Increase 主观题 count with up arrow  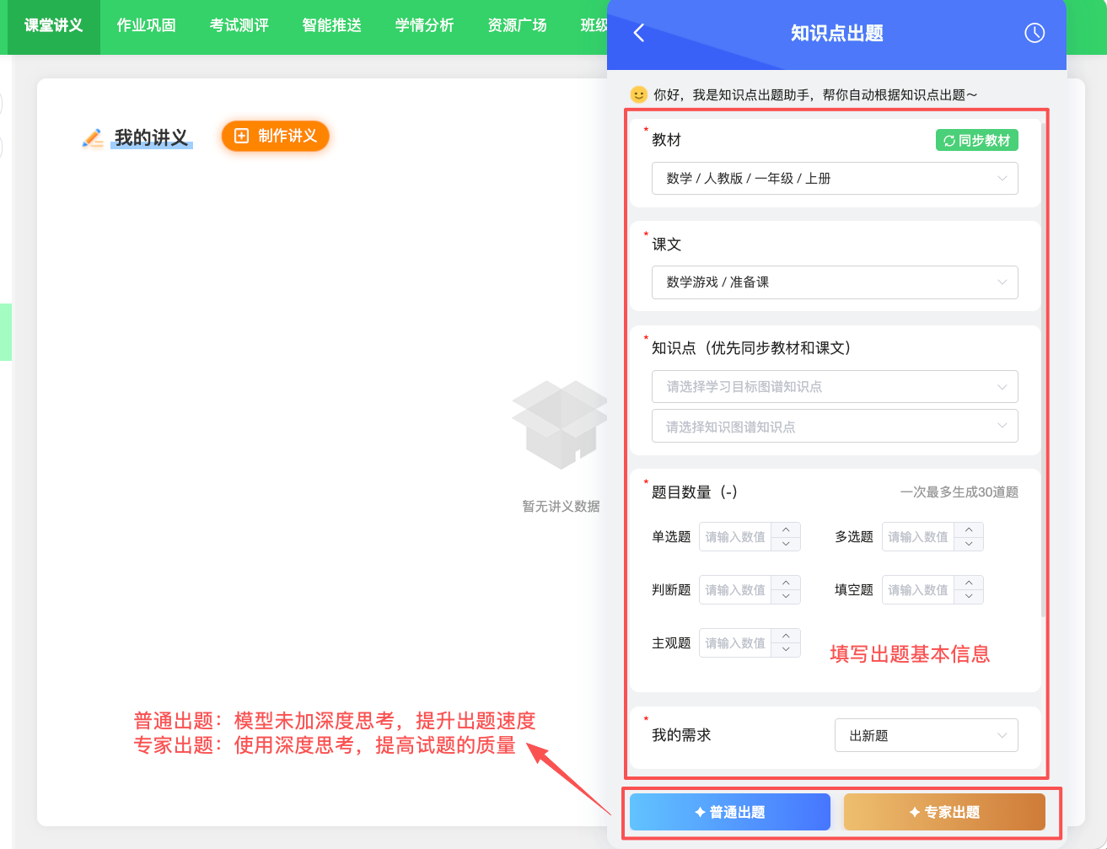pyautogui.click(x=786, y=636)
